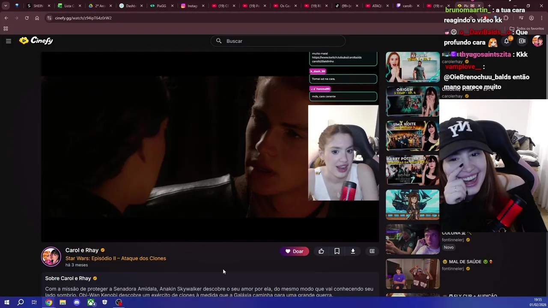
Task: Open the Origem recommended video thumbnail
Action: (x=412, y=101)
